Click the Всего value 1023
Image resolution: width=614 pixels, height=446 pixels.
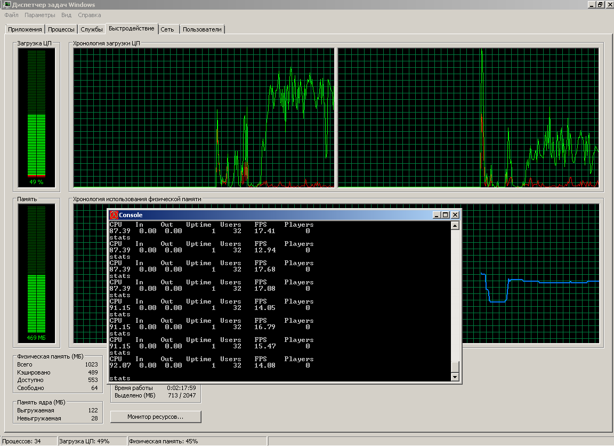click(91, 364)
